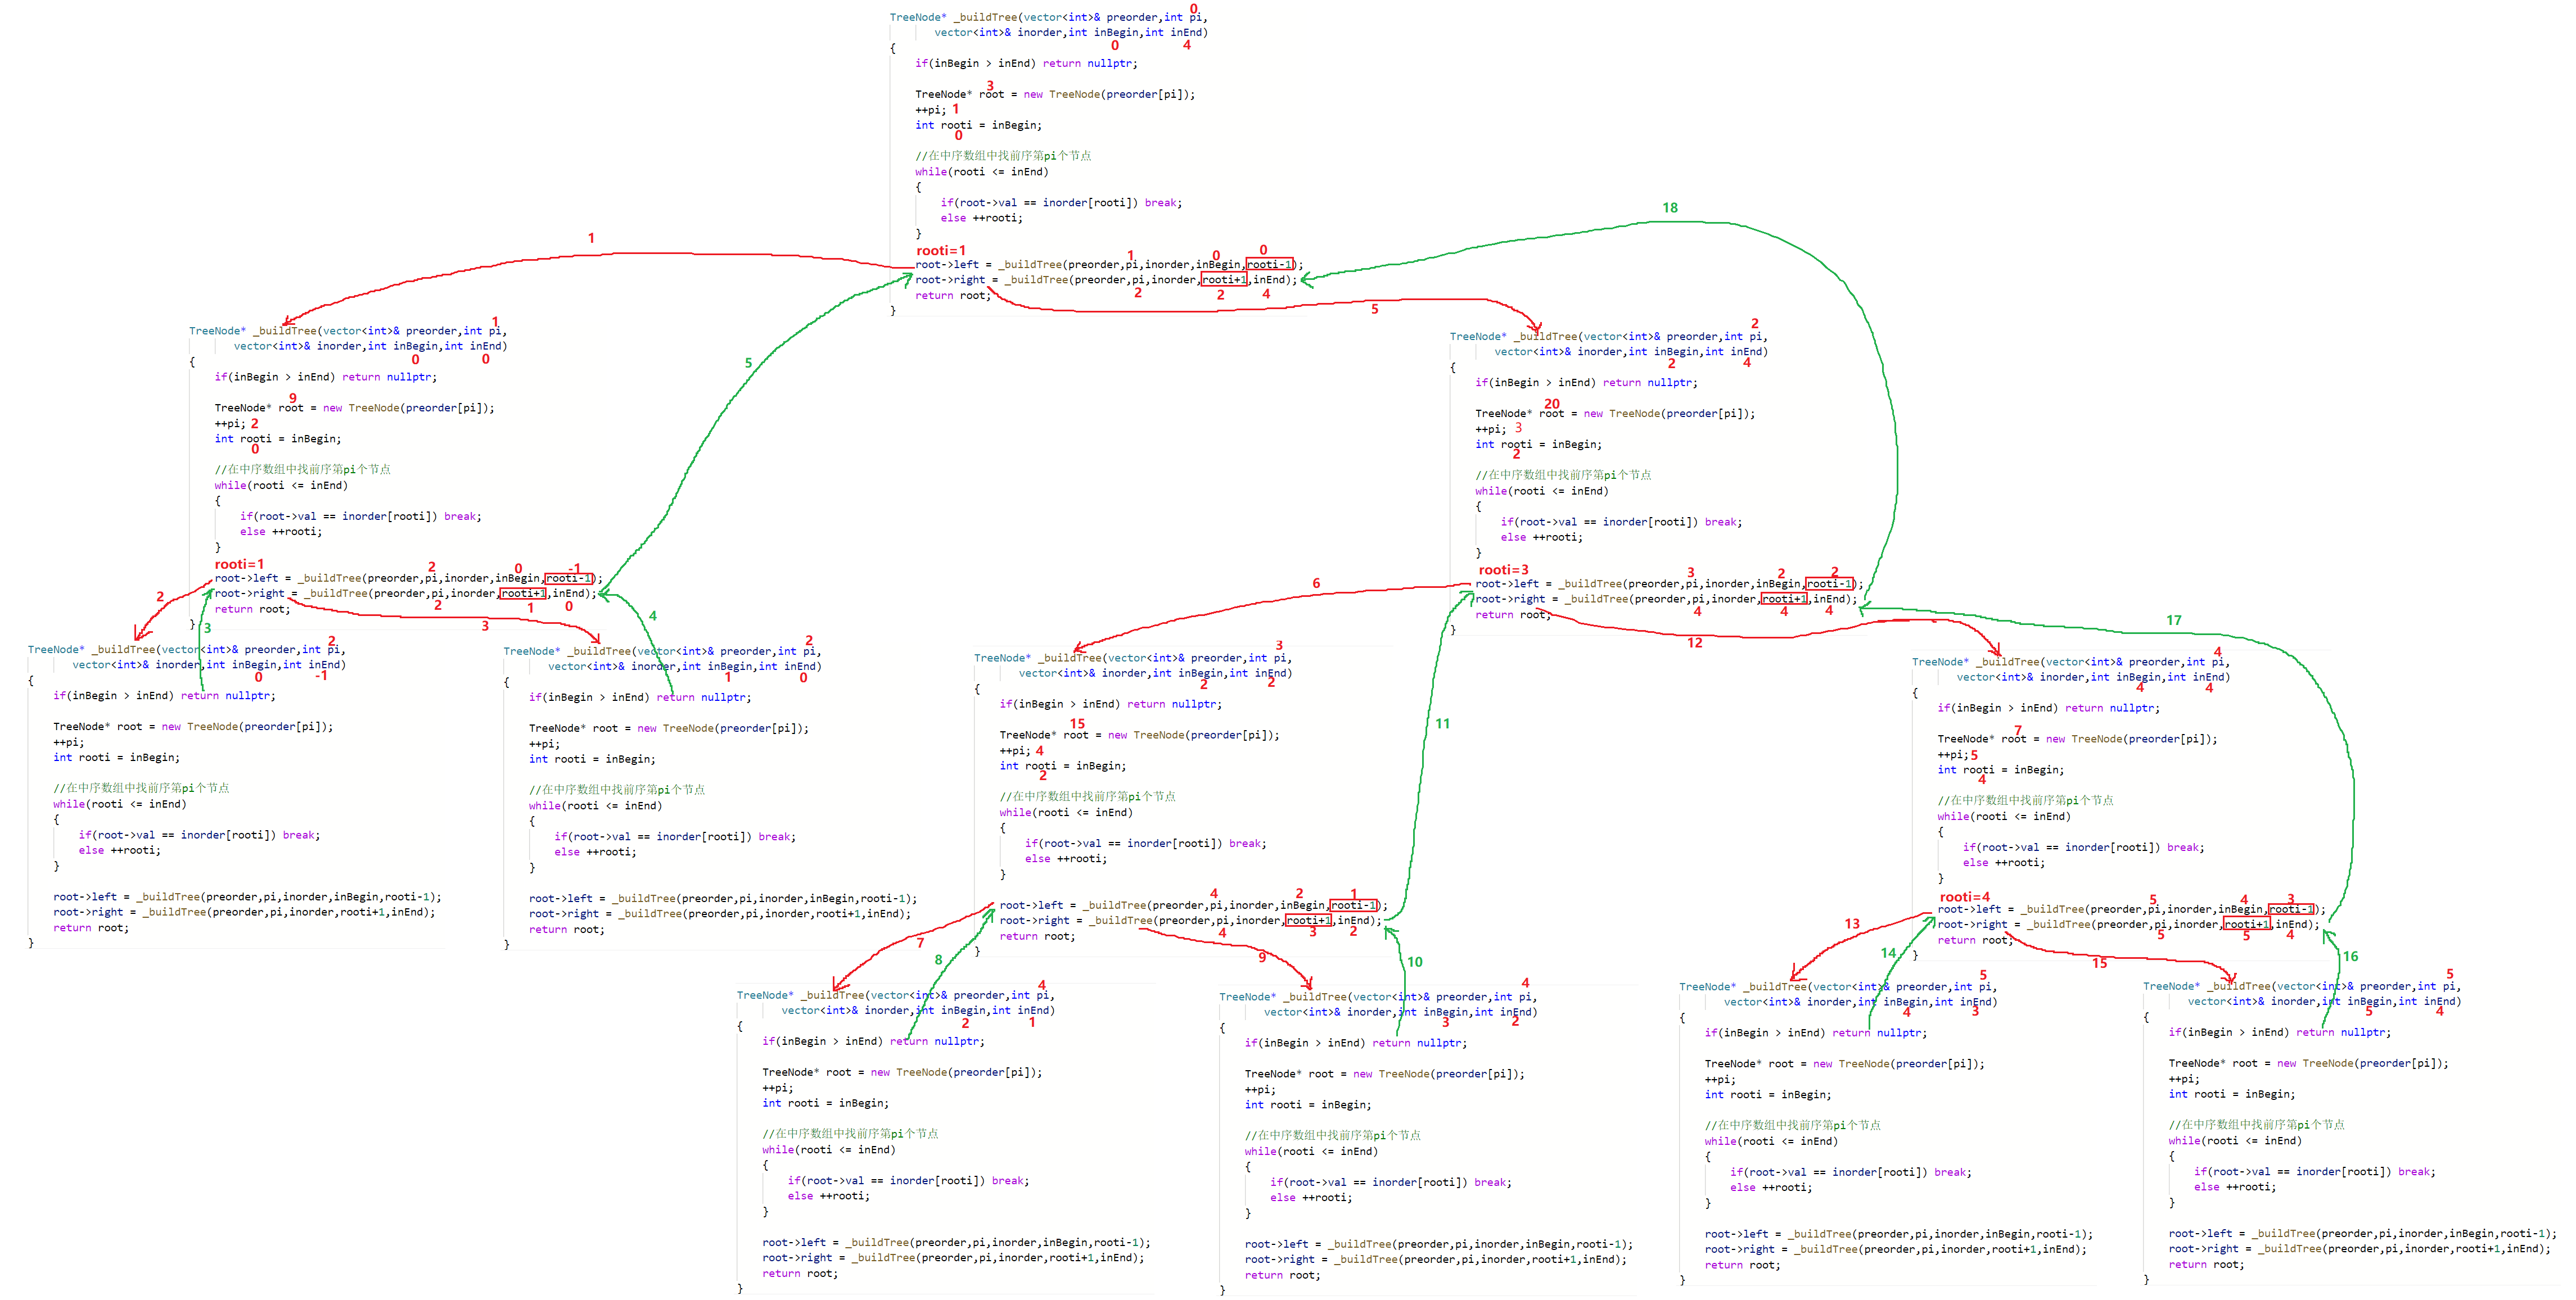Screen dimensions: 2576x1300
Task: Click the green number 17 arrow label
Action: [2173, 620]
